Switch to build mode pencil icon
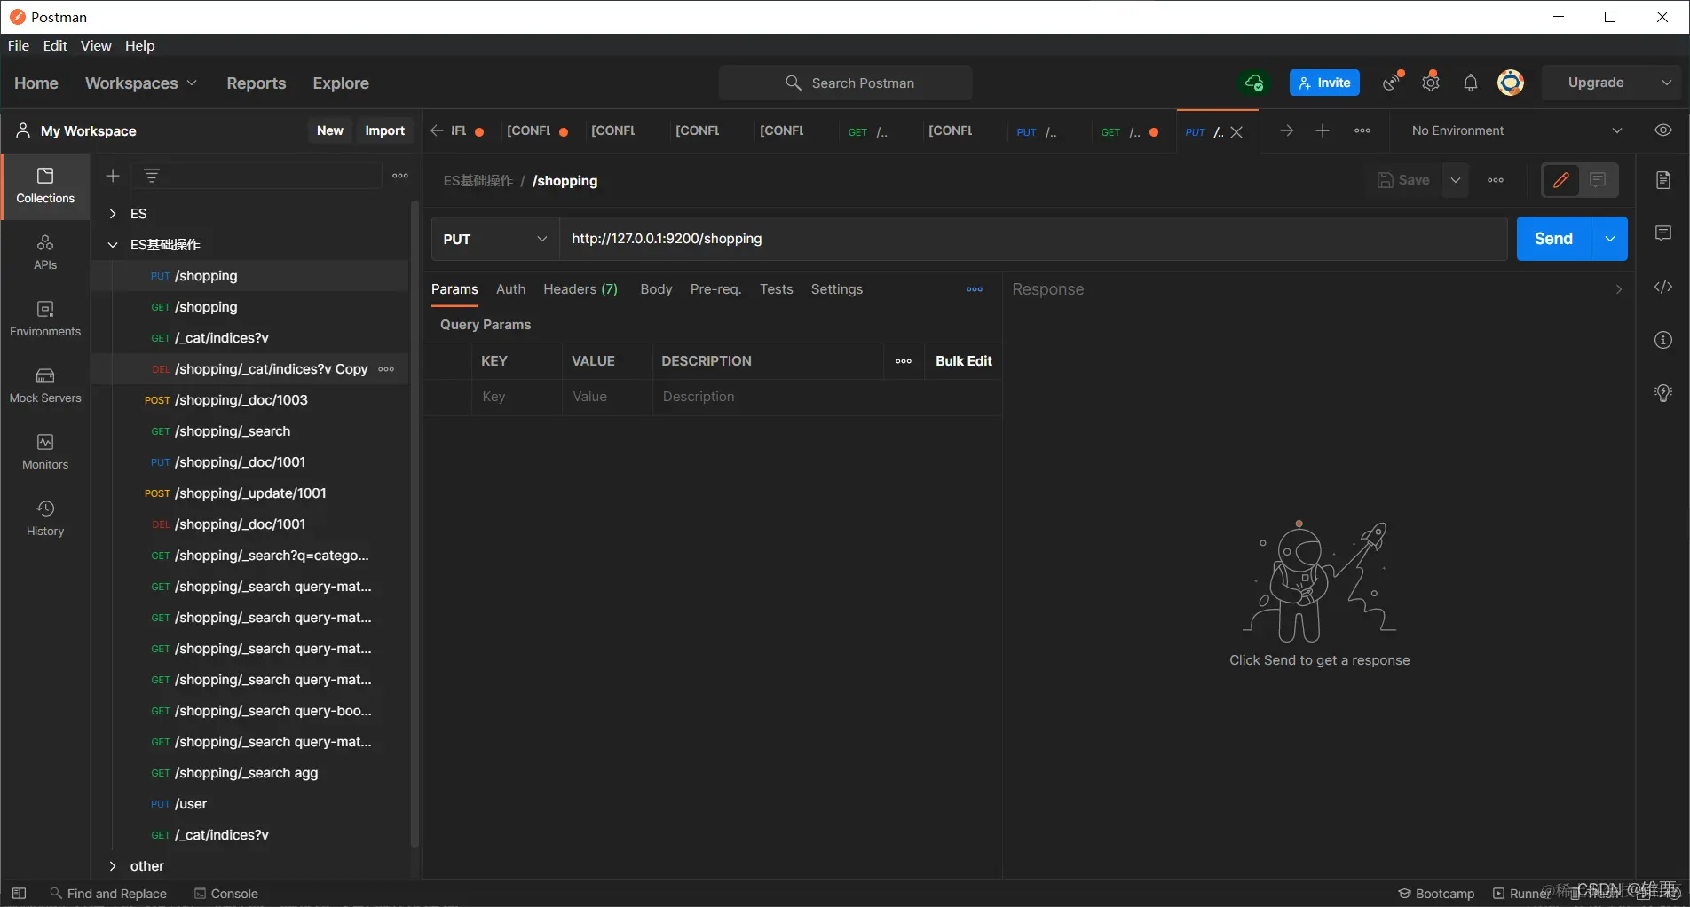Viewport: 1690px width, 907px height. pyautogui.click(x=1561, y=180)
